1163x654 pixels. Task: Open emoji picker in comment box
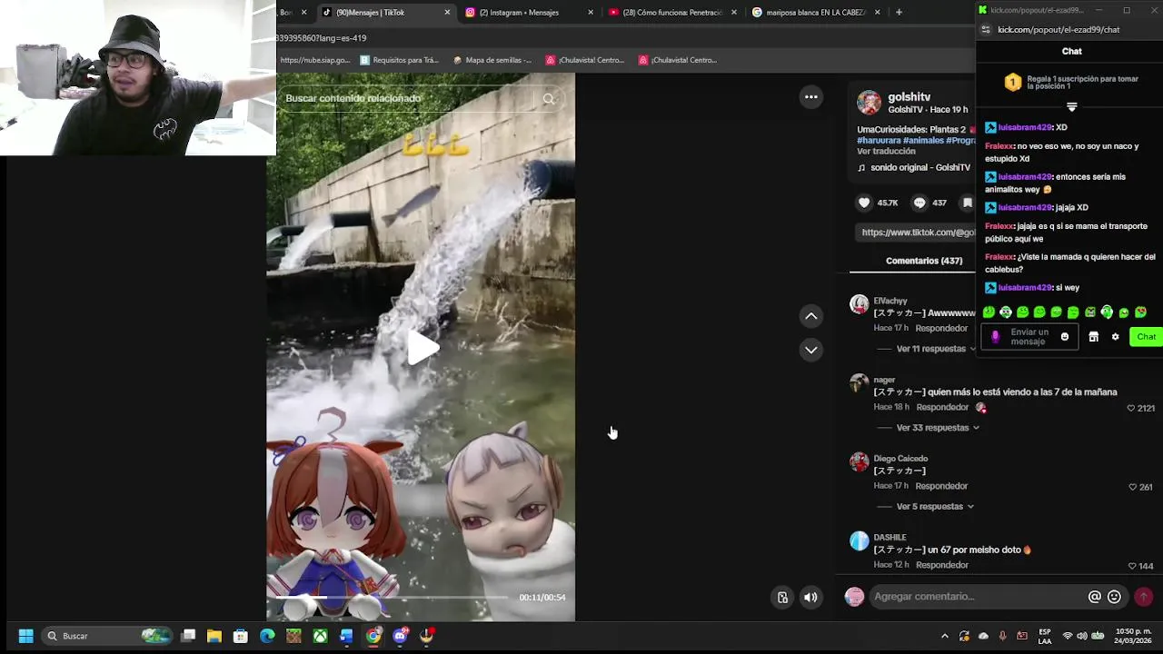point(1114,597)
